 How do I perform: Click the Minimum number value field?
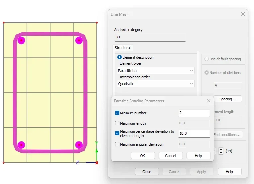[194, 113]
